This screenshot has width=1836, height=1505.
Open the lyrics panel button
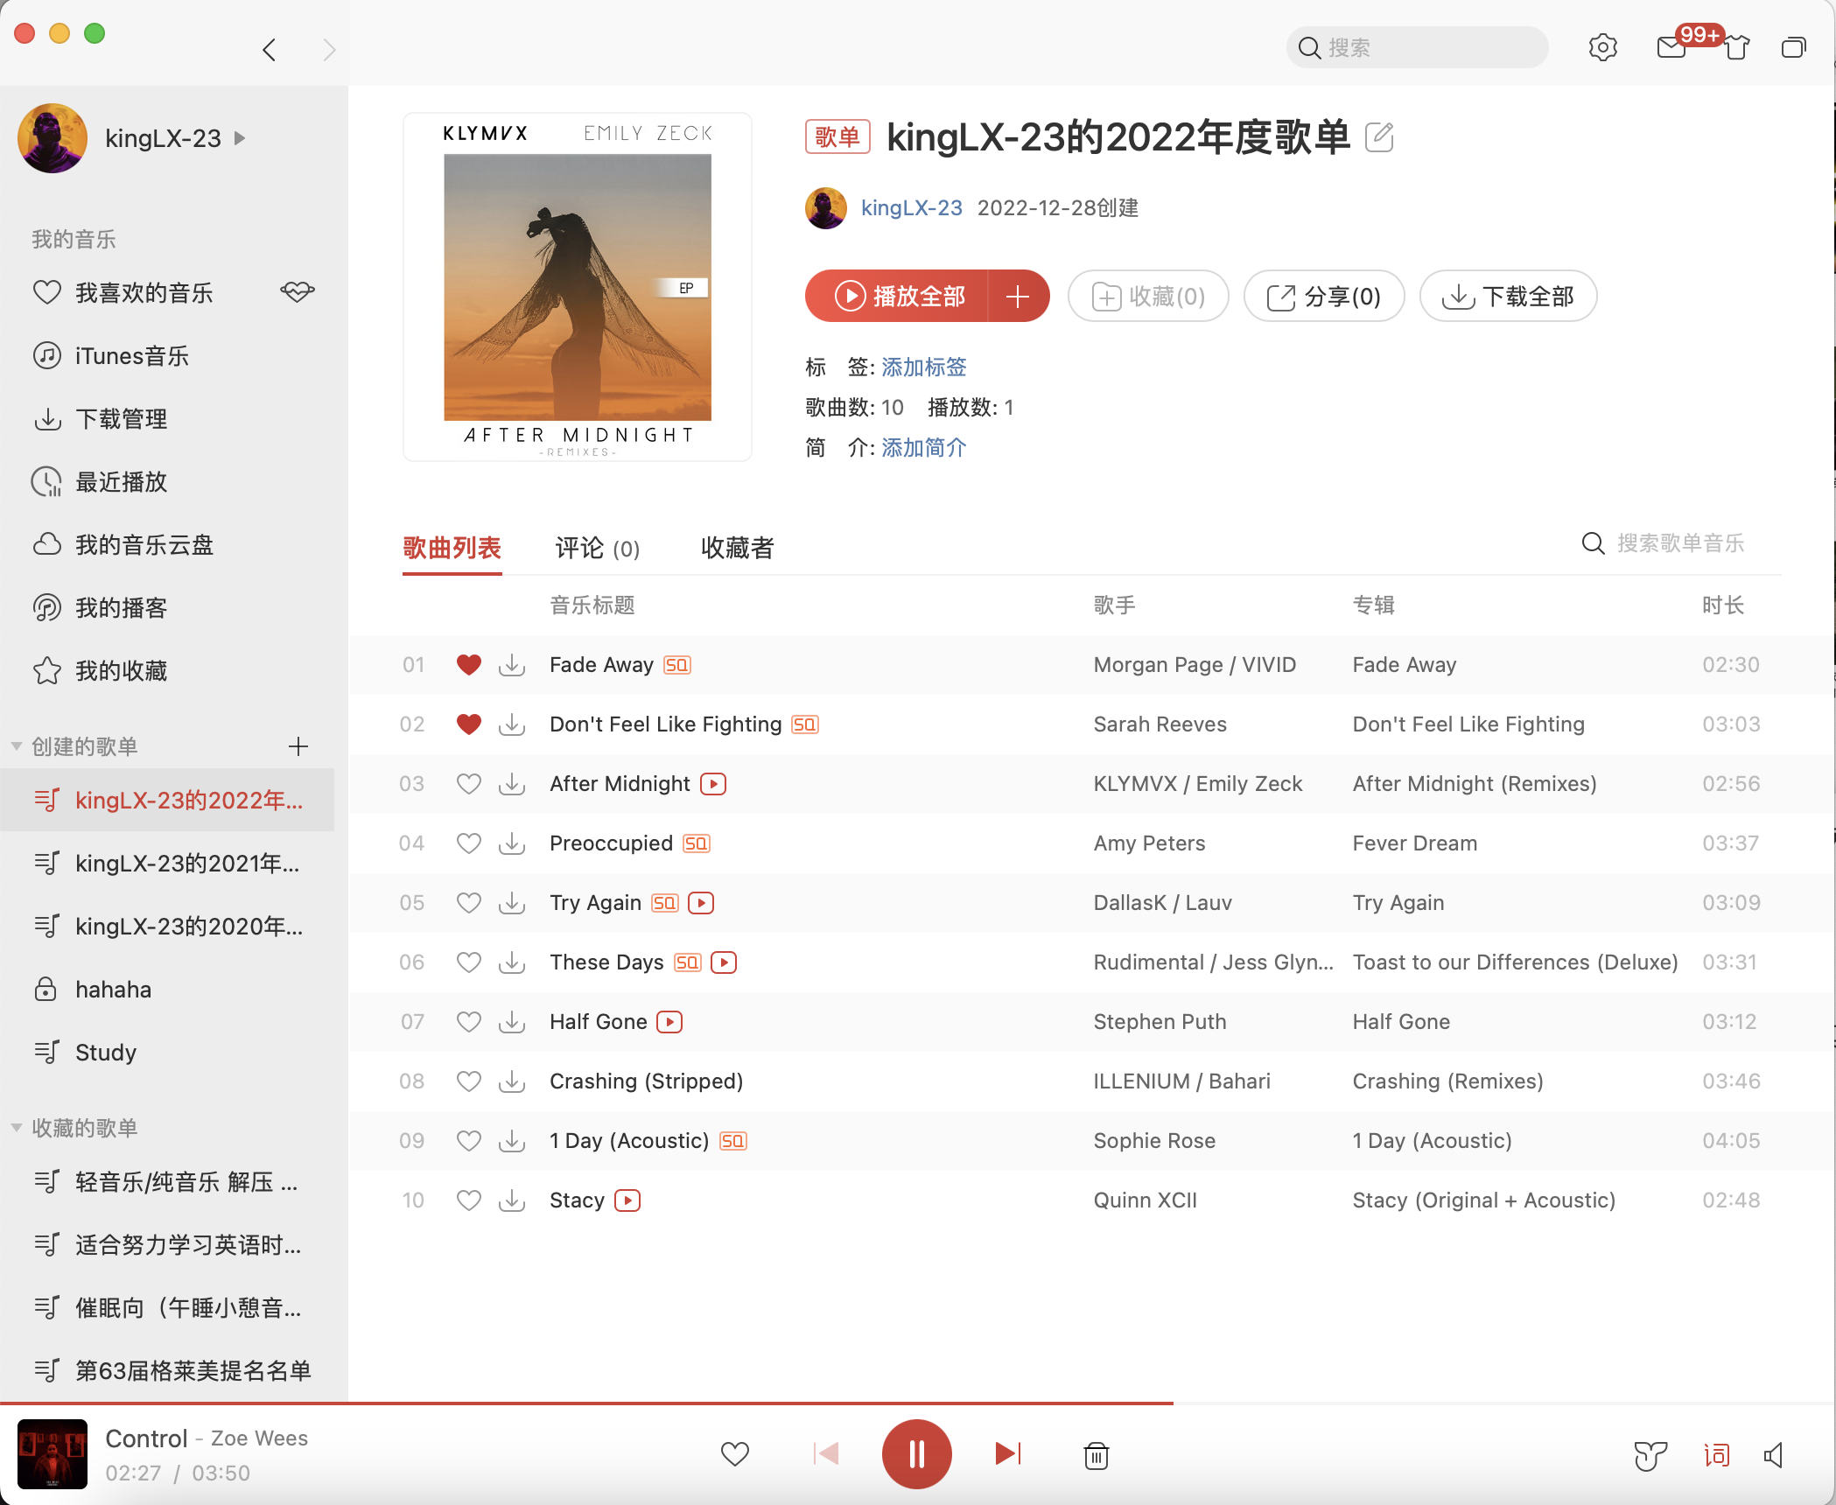(x=1716, y=1455)
